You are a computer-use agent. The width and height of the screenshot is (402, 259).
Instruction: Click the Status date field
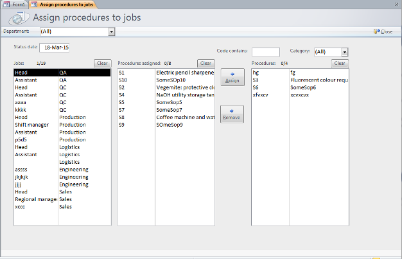[x=55, y=48]
